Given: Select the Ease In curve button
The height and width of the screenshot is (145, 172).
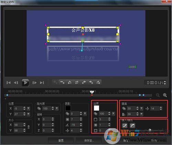Looking at the screenshot, I should [125, 125].
